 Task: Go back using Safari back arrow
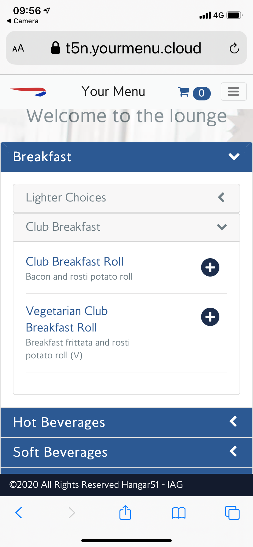tap(19, 513)
